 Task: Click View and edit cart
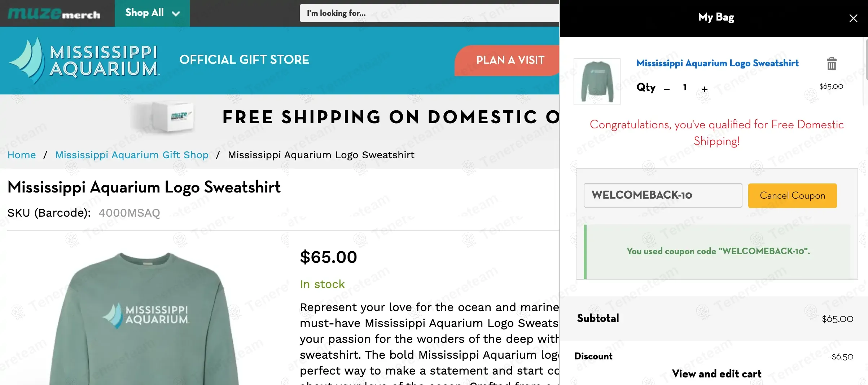(716, 374)
